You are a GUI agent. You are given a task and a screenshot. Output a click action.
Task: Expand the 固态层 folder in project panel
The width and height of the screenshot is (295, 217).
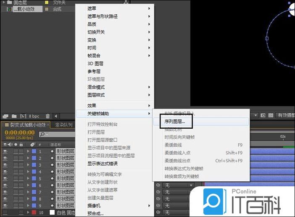coord(4,3)
